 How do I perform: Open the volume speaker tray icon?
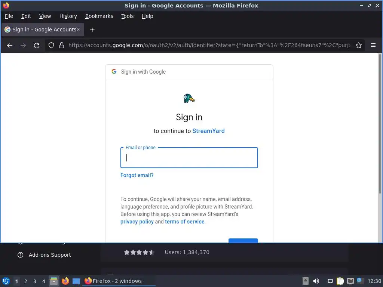point(316,281)
